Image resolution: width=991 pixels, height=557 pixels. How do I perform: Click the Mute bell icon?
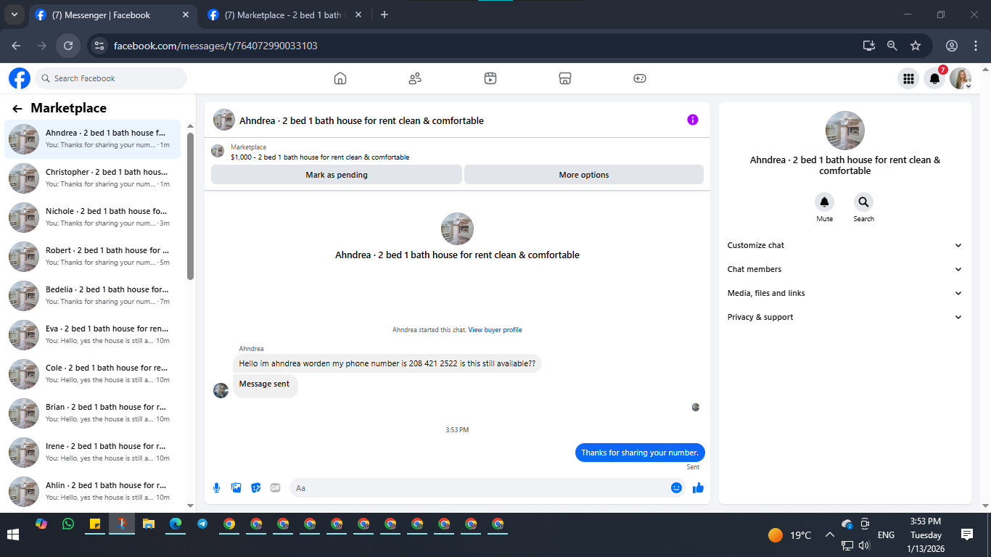(824, 202)
